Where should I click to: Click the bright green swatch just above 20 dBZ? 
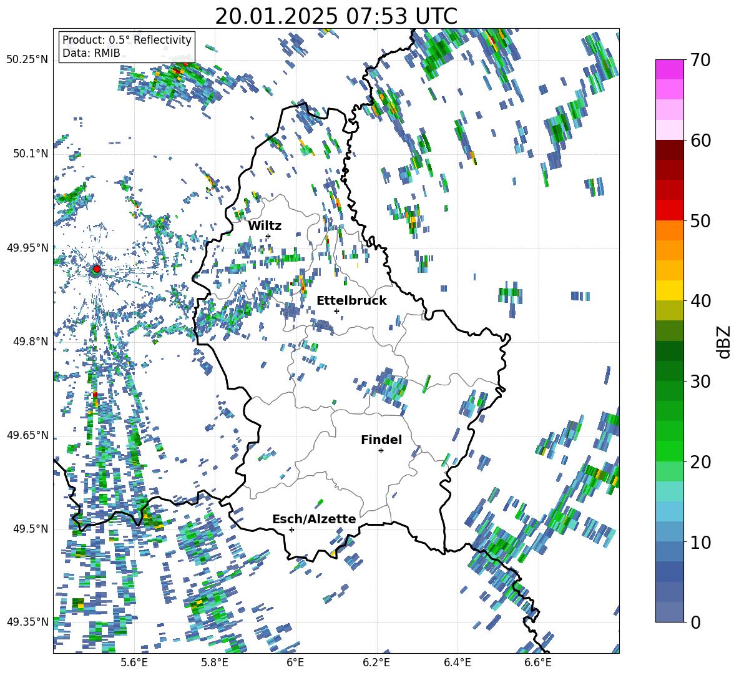click(669, 451)
